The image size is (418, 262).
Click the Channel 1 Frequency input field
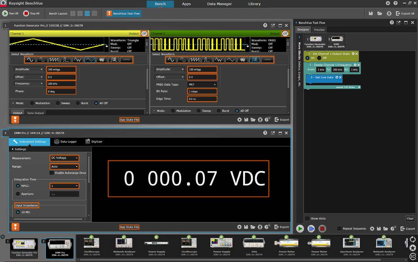pos(61,84)
